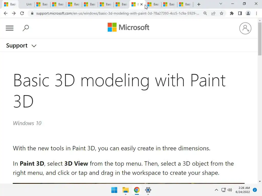The height and width of the screenshot is (196, 262).
Task: Close the active tab
Action: point(141,4)
